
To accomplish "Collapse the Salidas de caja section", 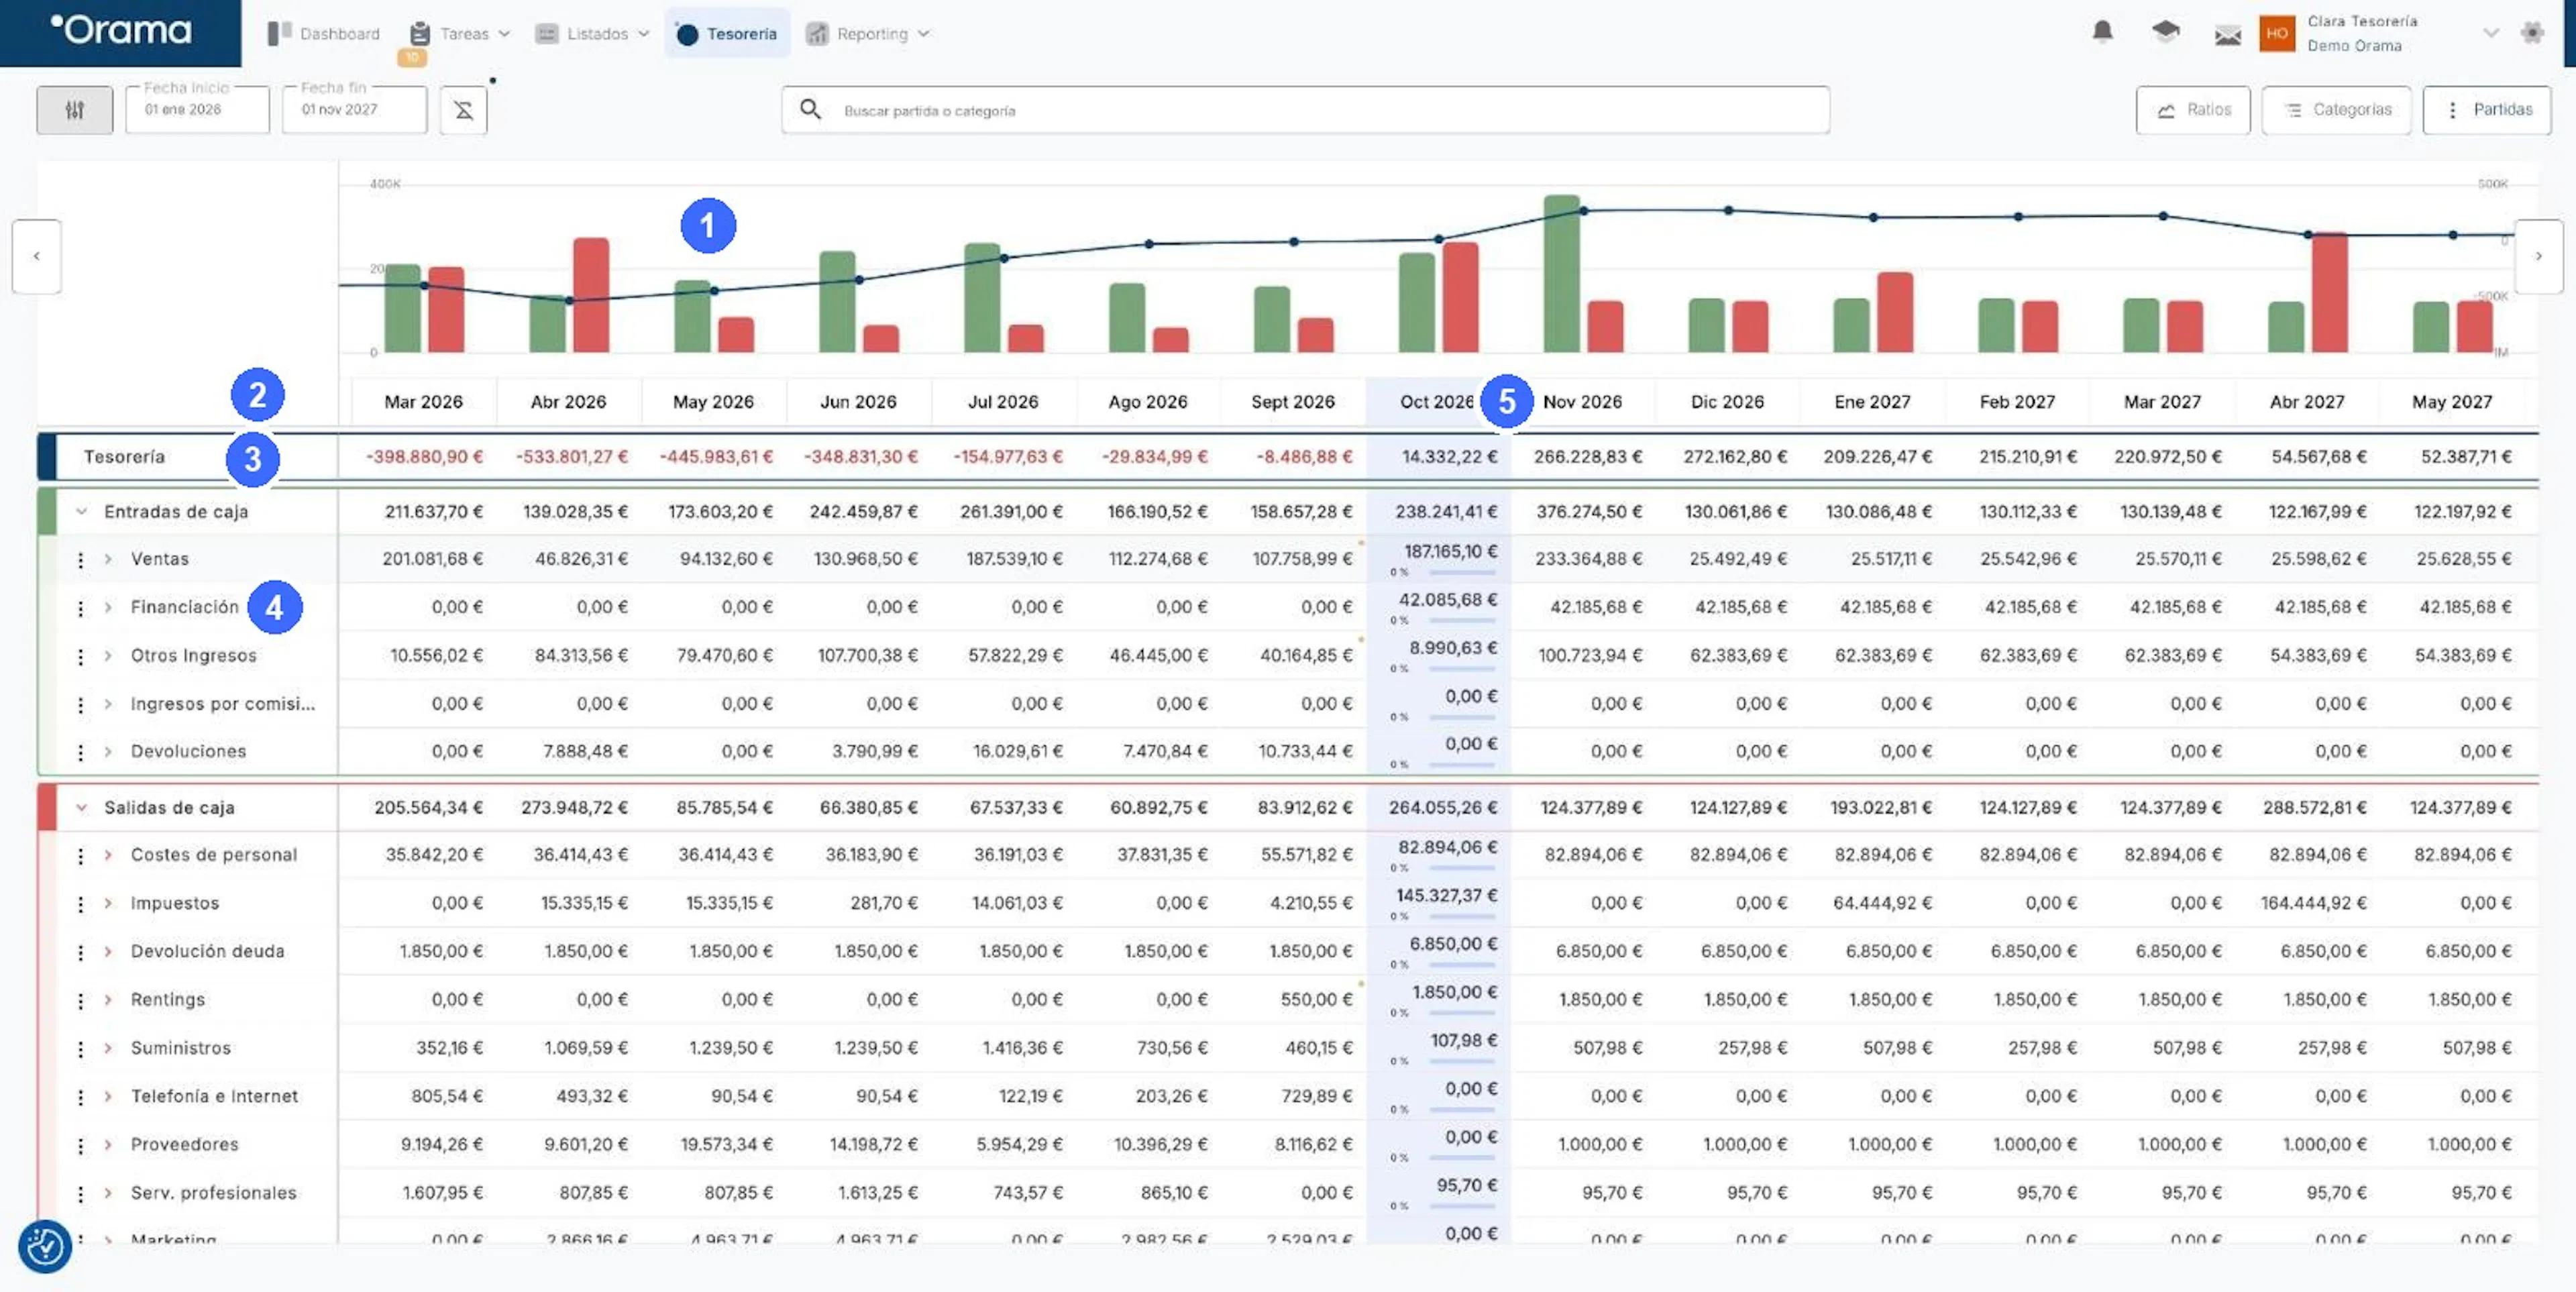I will point(82,808).
